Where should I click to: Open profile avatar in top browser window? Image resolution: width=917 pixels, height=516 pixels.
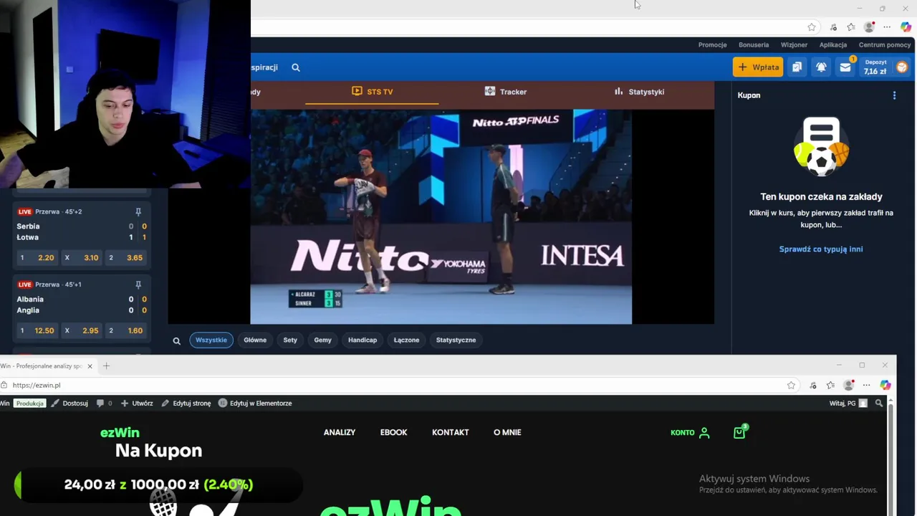pos(869,27)
